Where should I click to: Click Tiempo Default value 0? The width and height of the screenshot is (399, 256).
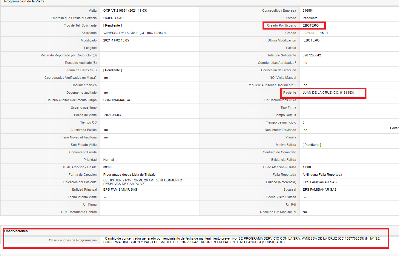point(303,115)
